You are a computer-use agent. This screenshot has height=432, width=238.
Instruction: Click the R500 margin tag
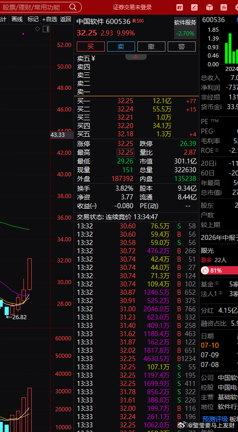pyautogui.click(x=138, y=21)
